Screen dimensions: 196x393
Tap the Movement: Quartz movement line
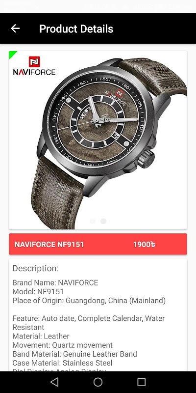63,345
